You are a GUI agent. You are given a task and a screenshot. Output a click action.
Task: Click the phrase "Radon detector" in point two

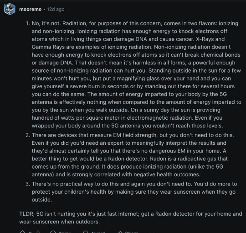click(x=128, y=159)
